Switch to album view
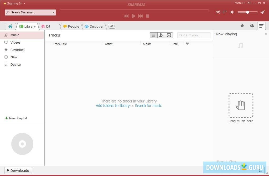Viewport: 269px width, 176px height. 169,35
